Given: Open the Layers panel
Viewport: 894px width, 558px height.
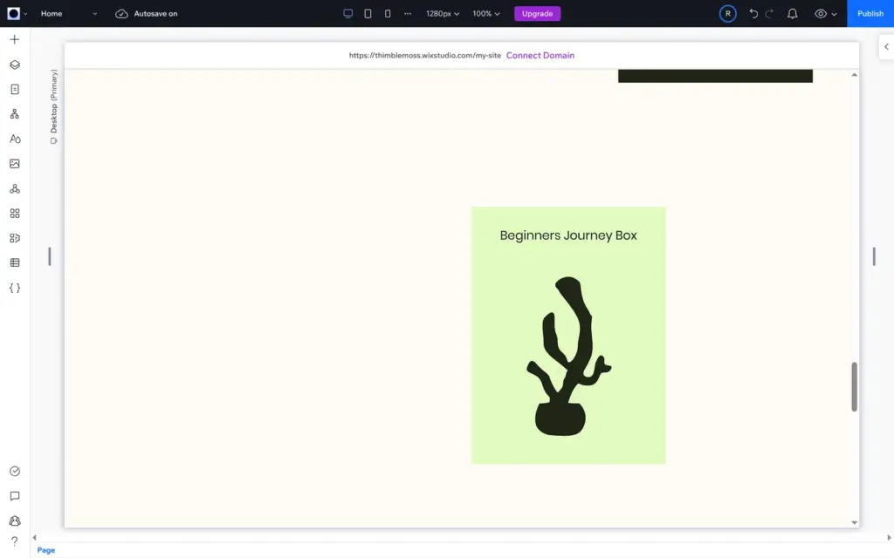Looking at the screenshot, I should 15,65.
